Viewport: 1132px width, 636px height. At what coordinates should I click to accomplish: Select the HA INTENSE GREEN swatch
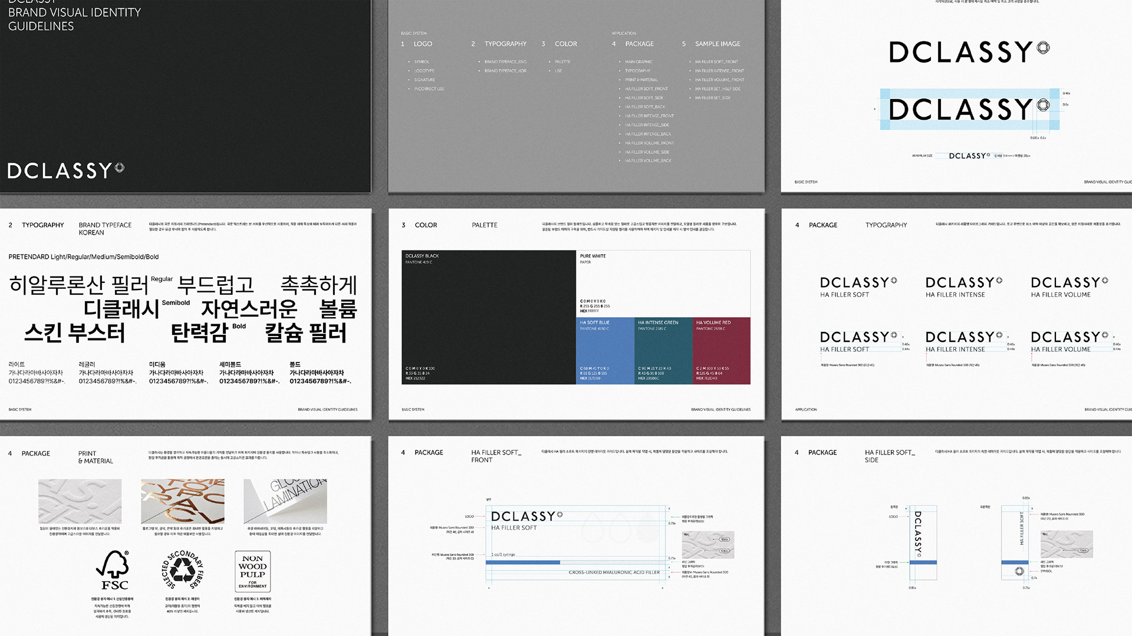(x=663, y=351)
